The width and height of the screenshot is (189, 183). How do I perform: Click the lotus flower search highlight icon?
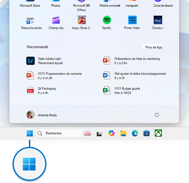[x=88, y=133]
